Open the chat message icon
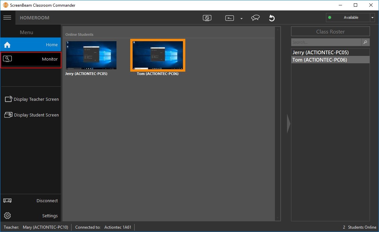 pyautogui.click(x=255, y=18)
